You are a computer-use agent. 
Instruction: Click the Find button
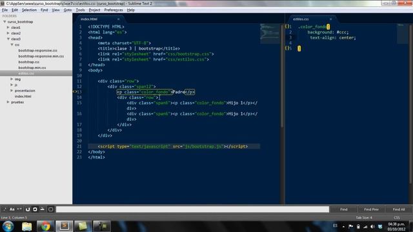(344, 209)
